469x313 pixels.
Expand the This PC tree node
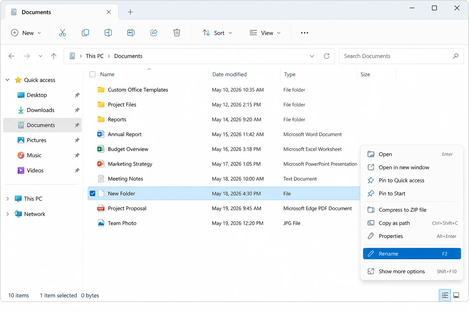click(8, 199)
